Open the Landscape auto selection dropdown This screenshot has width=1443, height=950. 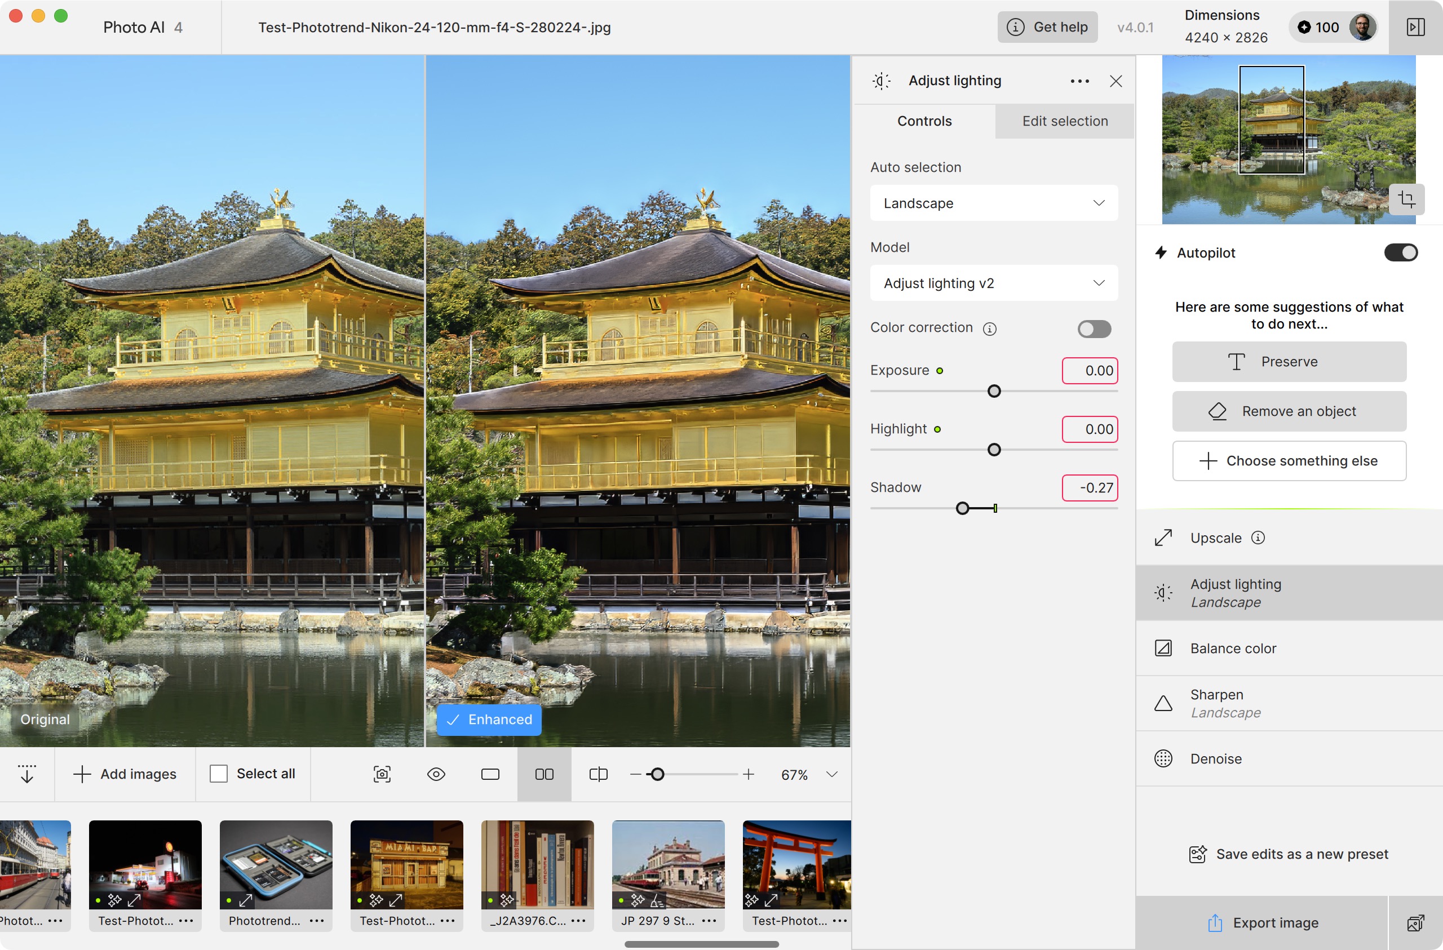(x=993, y=203)
